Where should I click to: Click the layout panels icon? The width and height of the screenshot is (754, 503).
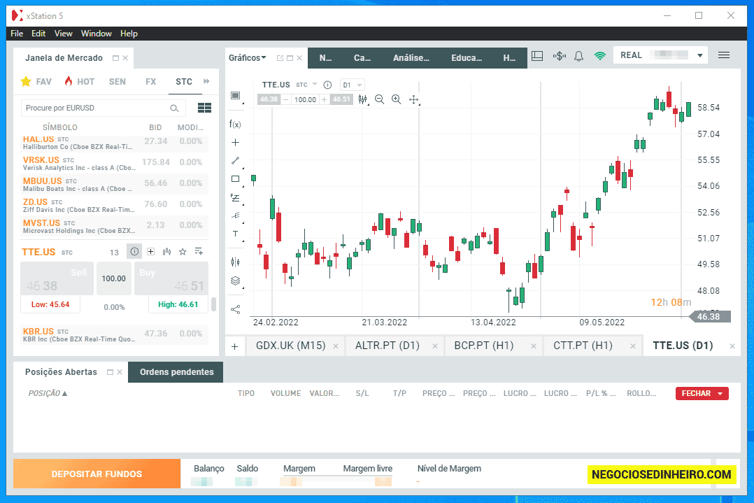pyautogui.click(x=537, y=56)
